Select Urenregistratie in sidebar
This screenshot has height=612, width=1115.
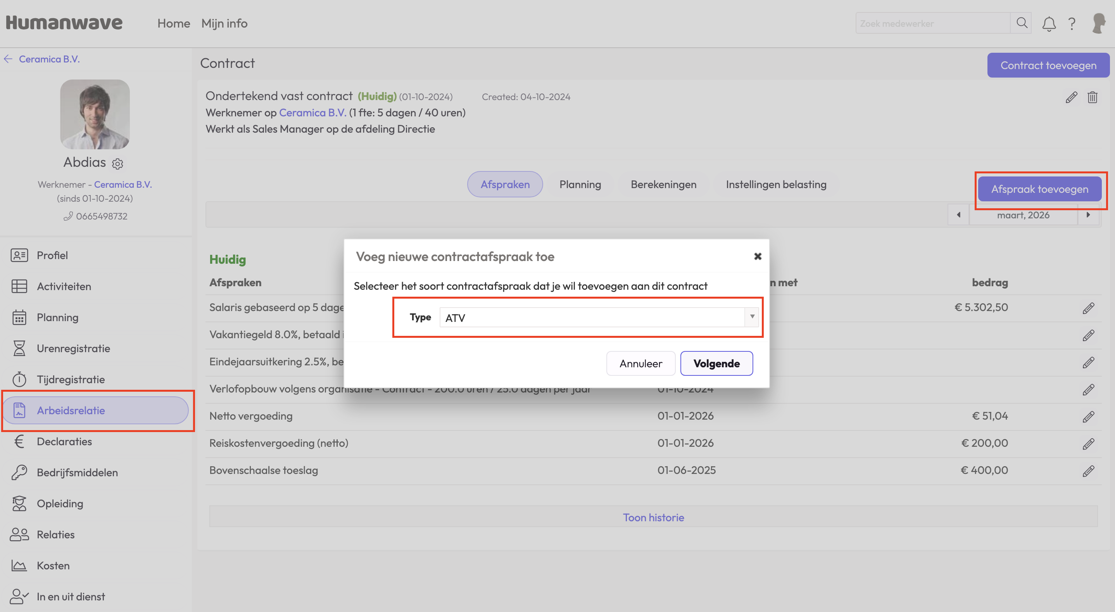coord(73,348)
